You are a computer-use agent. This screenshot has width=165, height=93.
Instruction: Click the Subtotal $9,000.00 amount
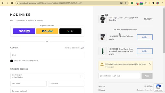tap(148, 86)
